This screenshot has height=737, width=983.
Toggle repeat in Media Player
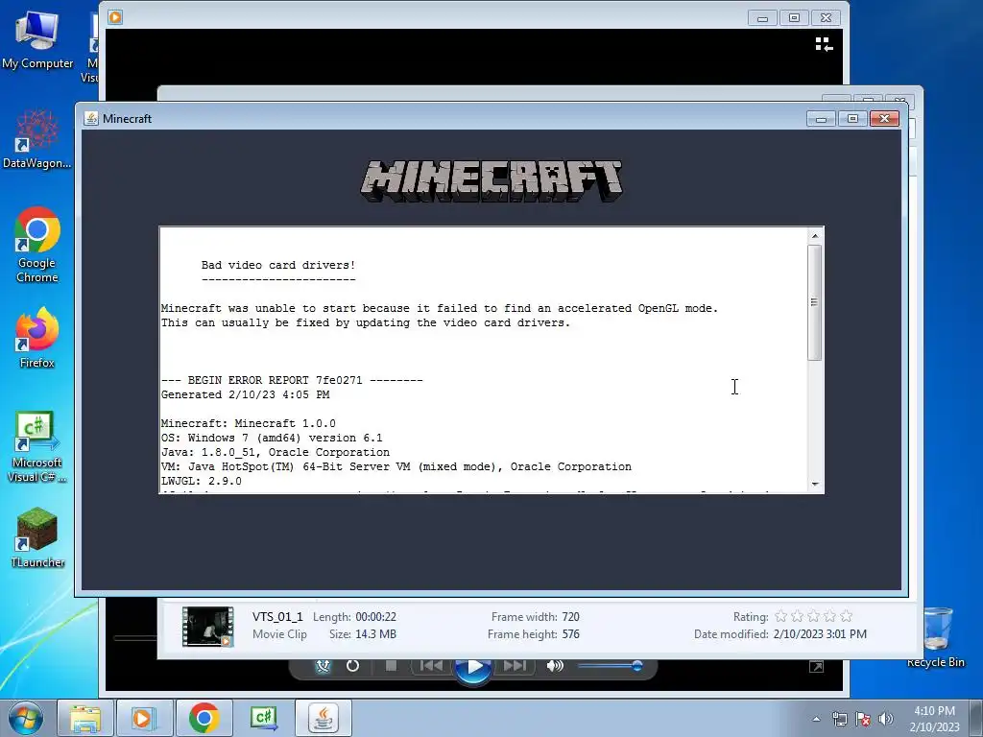coord(352,666)
